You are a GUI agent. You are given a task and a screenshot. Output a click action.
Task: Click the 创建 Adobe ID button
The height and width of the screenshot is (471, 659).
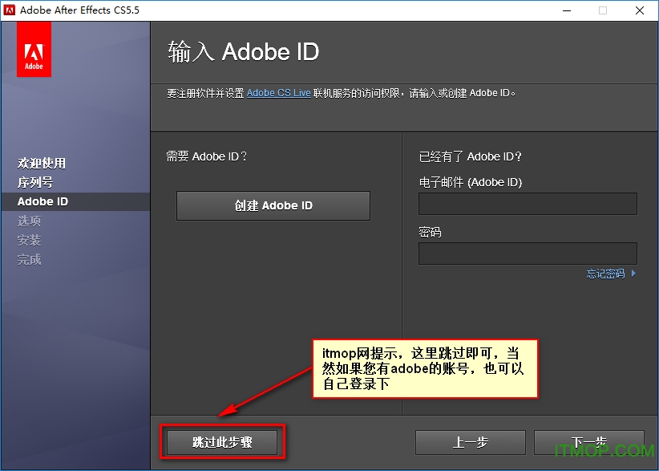tap(273, 205)
